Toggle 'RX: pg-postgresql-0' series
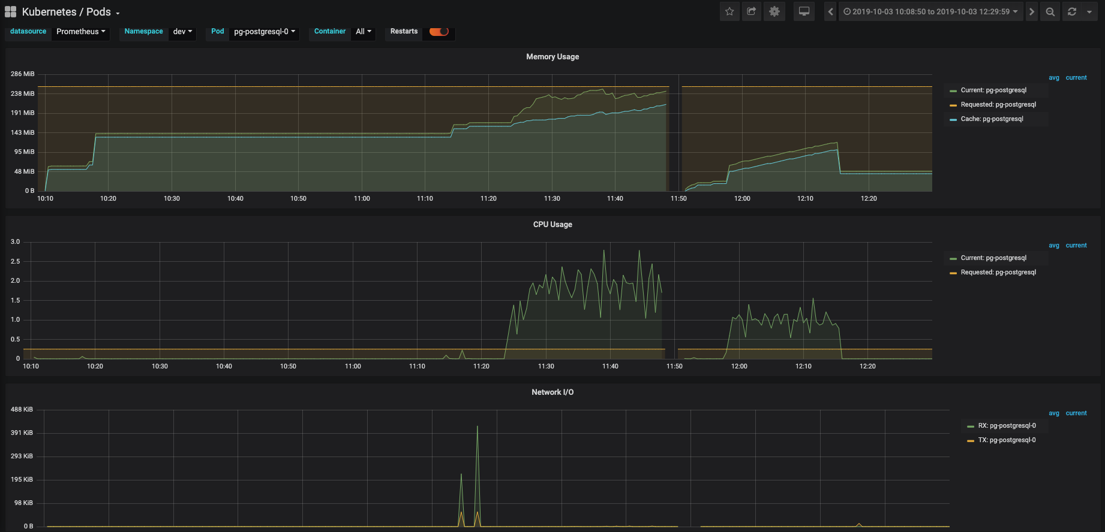This screenshot has width=1105, height=532. click(x=1007, y=426)
